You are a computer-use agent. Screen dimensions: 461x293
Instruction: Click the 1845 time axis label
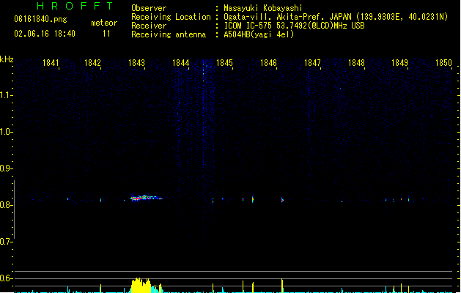224,63
